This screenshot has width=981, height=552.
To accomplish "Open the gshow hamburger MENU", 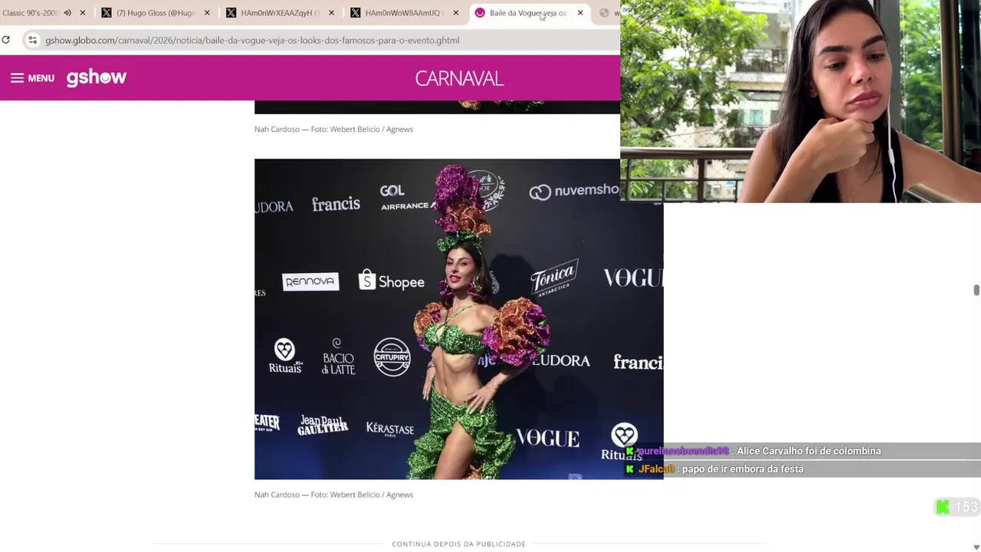I will (32, 77).
